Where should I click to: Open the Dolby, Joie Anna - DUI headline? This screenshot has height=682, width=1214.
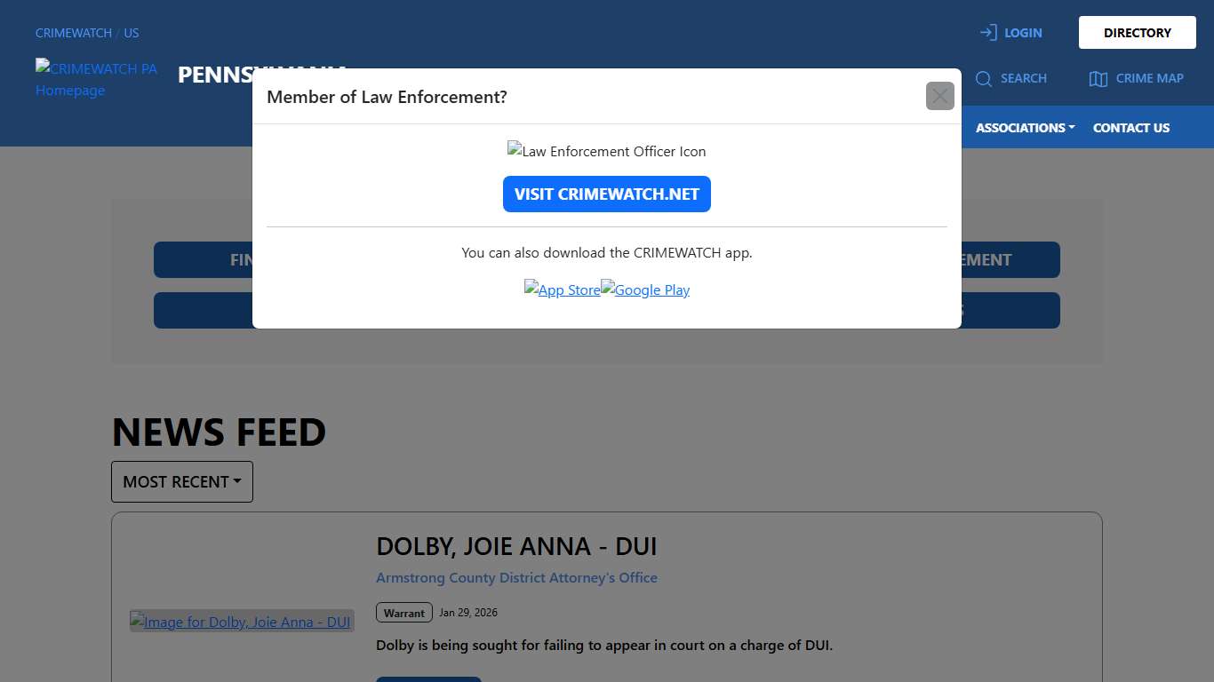516,546
